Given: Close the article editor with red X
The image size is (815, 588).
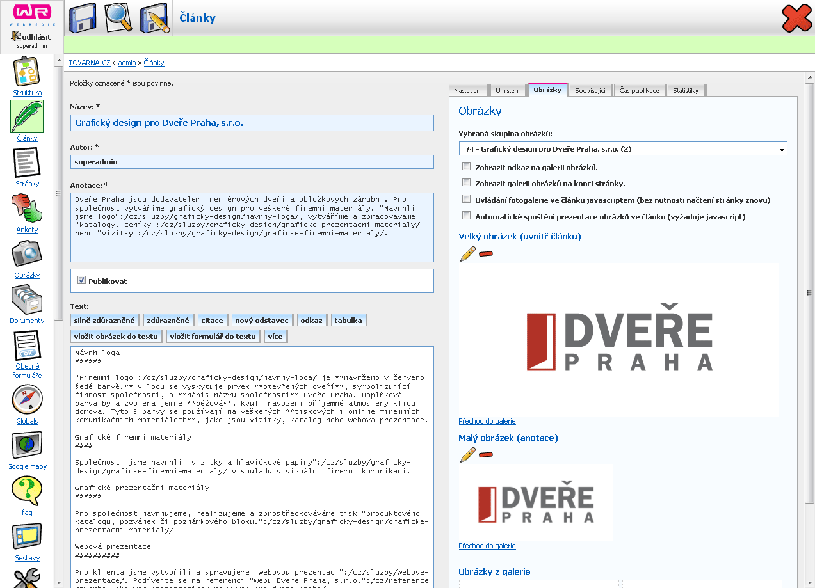Looking at the screenshot, I should [797, 18].
